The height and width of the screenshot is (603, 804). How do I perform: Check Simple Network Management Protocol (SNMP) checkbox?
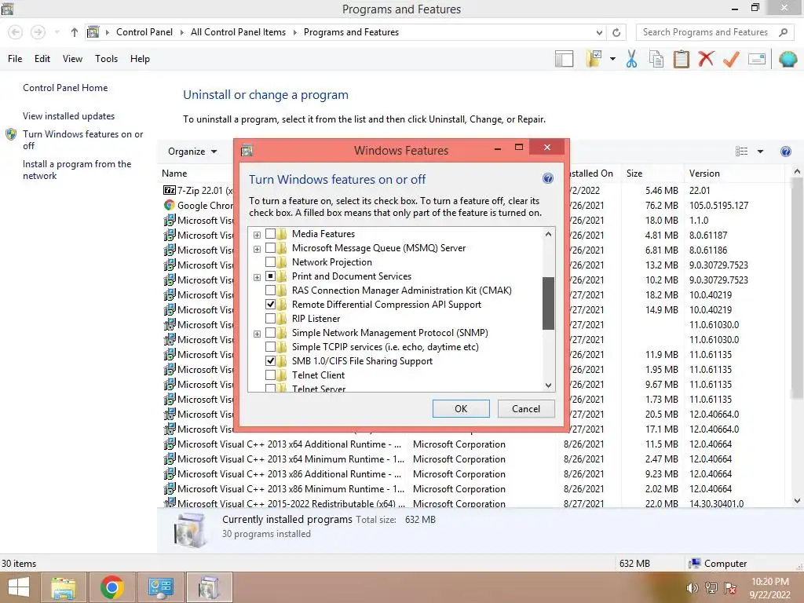coord(270,333)
